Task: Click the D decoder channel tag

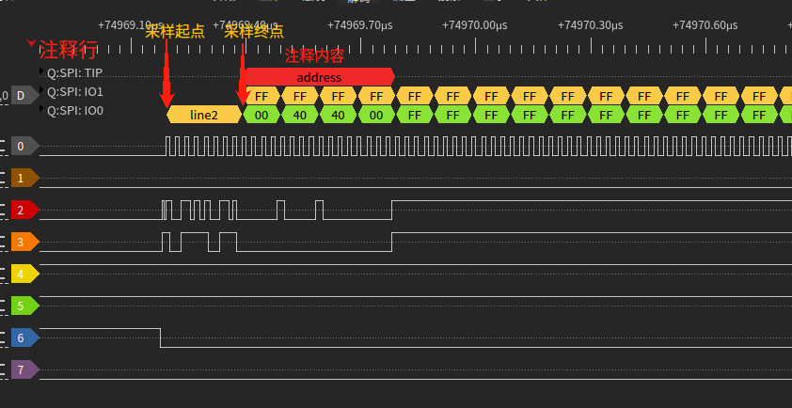Action: [x=24, y=96]
